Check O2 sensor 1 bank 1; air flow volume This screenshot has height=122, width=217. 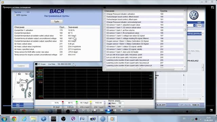pos(105,30)
